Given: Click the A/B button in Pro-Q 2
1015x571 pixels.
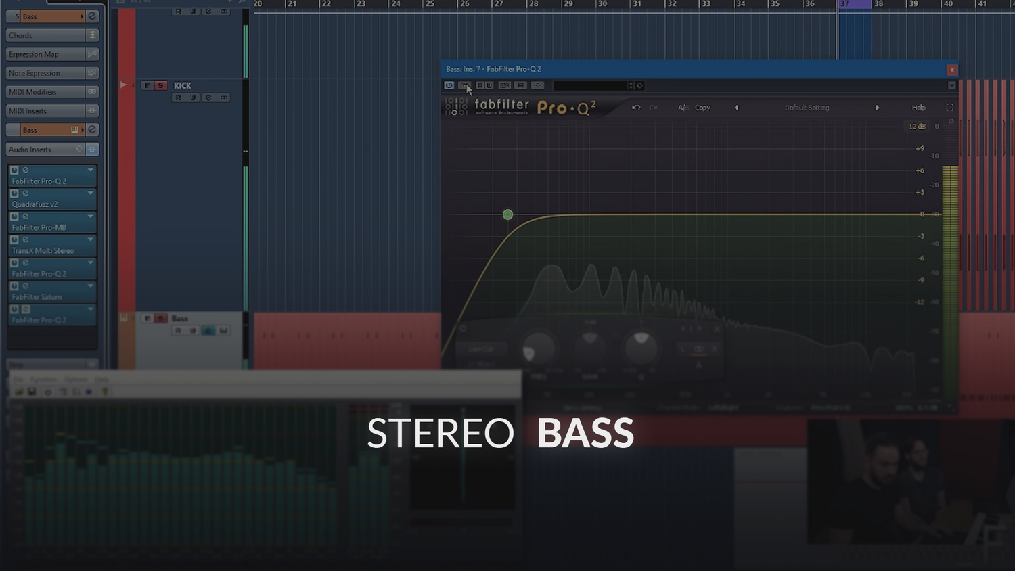Looking at the screenshot, I should (x=683, y=108).
